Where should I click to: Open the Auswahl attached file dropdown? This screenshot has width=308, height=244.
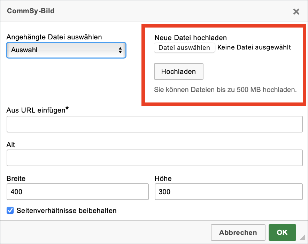66,50
